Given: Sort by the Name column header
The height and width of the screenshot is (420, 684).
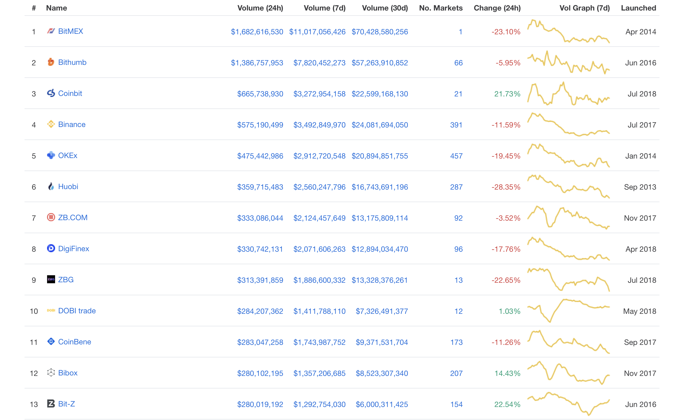Looking at the screenshot, I should coord(56,8).
